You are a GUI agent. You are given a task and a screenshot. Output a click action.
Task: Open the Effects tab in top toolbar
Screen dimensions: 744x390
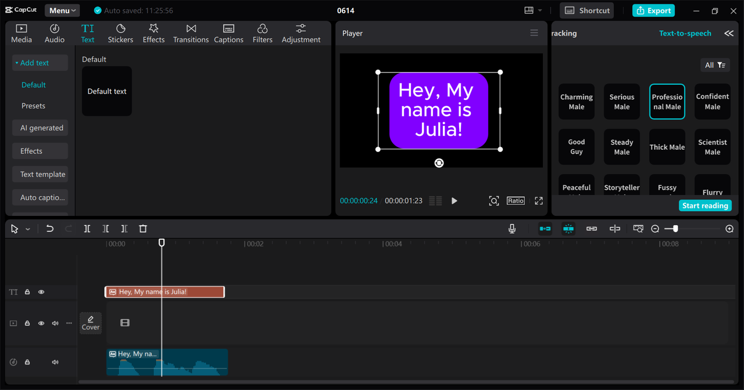coord(153,34)
